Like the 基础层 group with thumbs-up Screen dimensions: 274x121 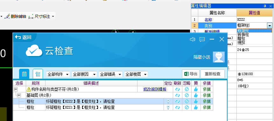[x=196, y=95]
